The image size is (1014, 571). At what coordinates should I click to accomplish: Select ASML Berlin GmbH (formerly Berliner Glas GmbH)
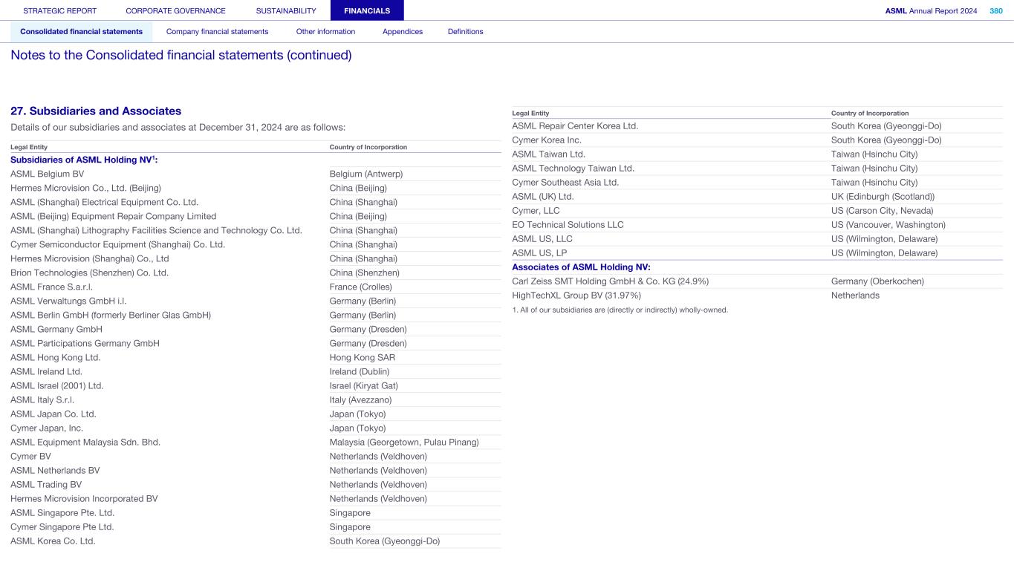click(111, 315)
